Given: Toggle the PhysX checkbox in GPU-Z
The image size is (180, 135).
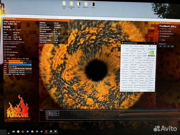Looking at the screenshot, I should [142, 87].
